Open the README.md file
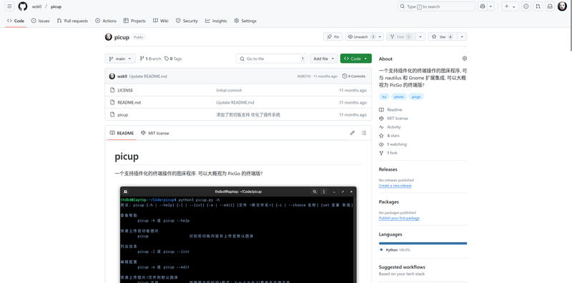This screenshot has height=283, width=572. click(x=129, y=102)
